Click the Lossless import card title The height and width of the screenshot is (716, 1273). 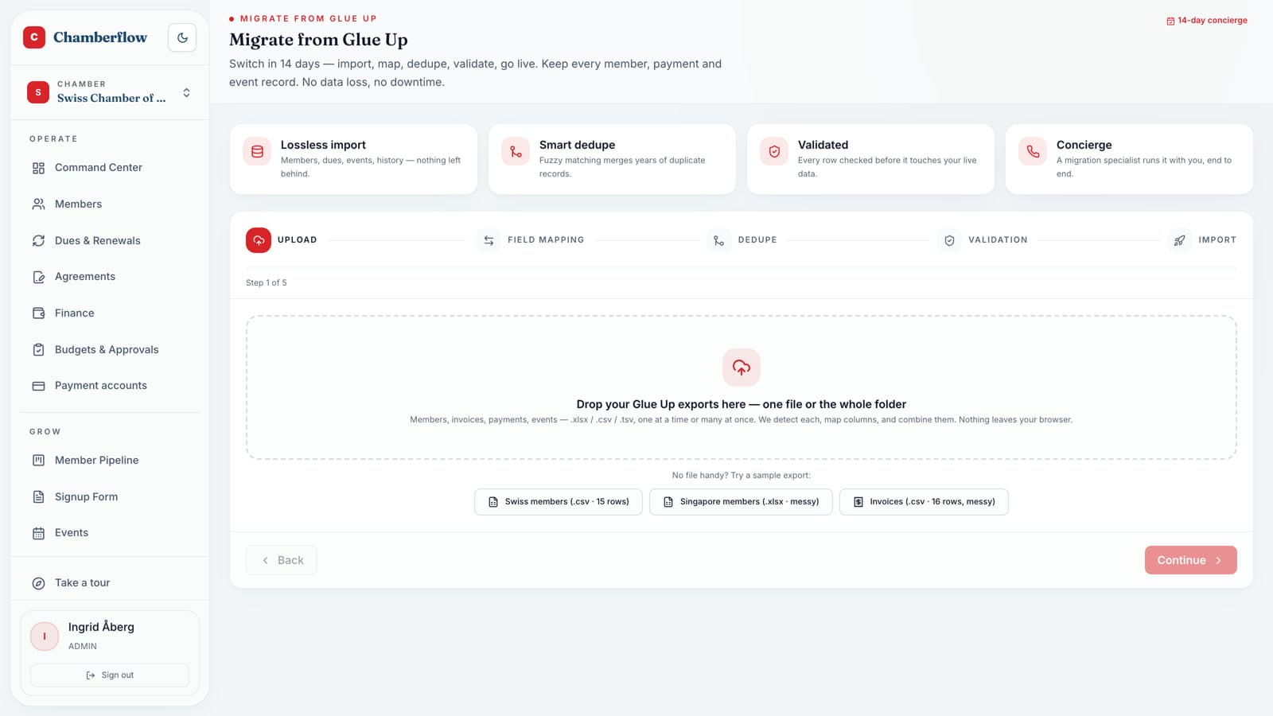point(323,145)
